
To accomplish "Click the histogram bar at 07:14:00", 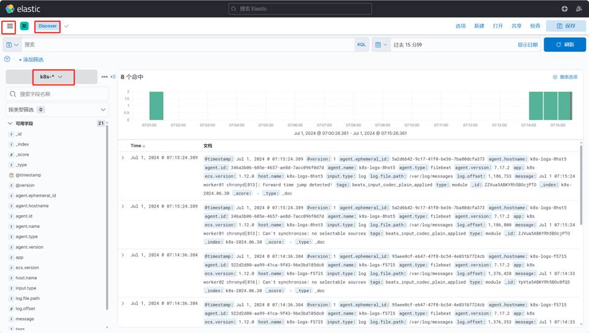I will (536, 106).
